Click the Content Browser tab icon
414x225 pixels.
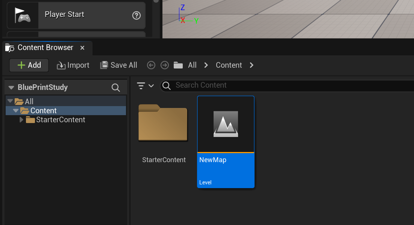10,48
